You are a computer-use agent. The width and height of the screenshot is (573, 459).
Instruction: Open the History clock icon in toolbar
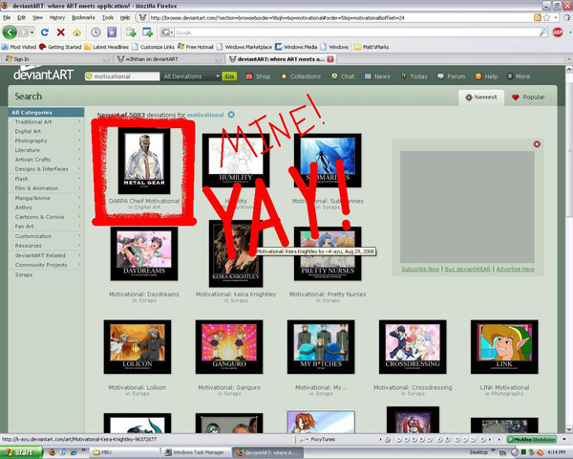tap(95, 33)
